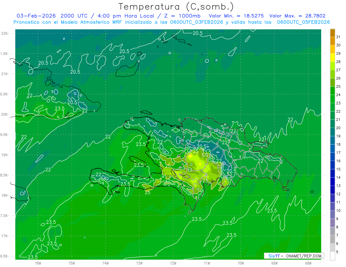Click the initialization time 0600UTC_03FEB2026
This screenshot has height=267, width=346.
(197, 22)
